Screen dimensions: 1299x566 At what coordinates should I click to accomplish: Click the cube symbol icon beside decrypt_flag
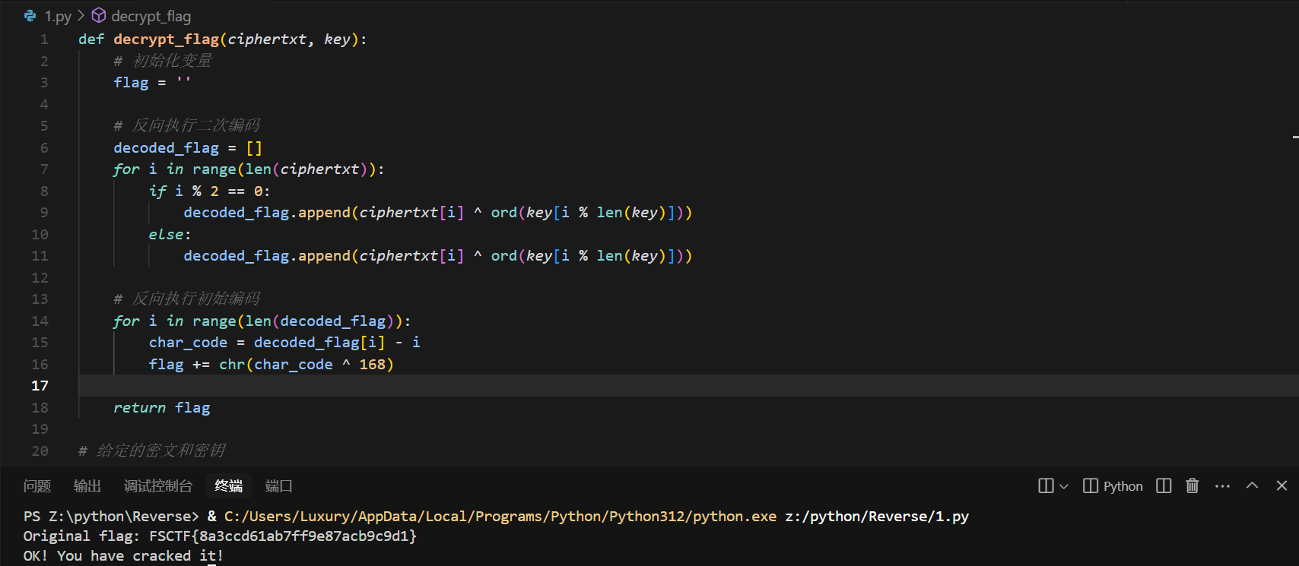coord(99,15)
